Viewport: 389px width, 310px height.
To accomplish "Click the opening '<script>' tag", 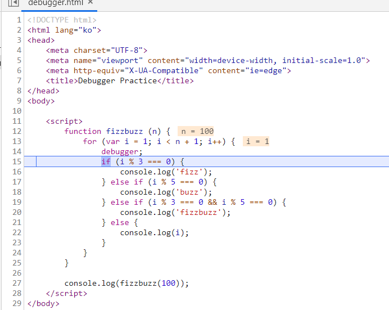I will [64, 122].
